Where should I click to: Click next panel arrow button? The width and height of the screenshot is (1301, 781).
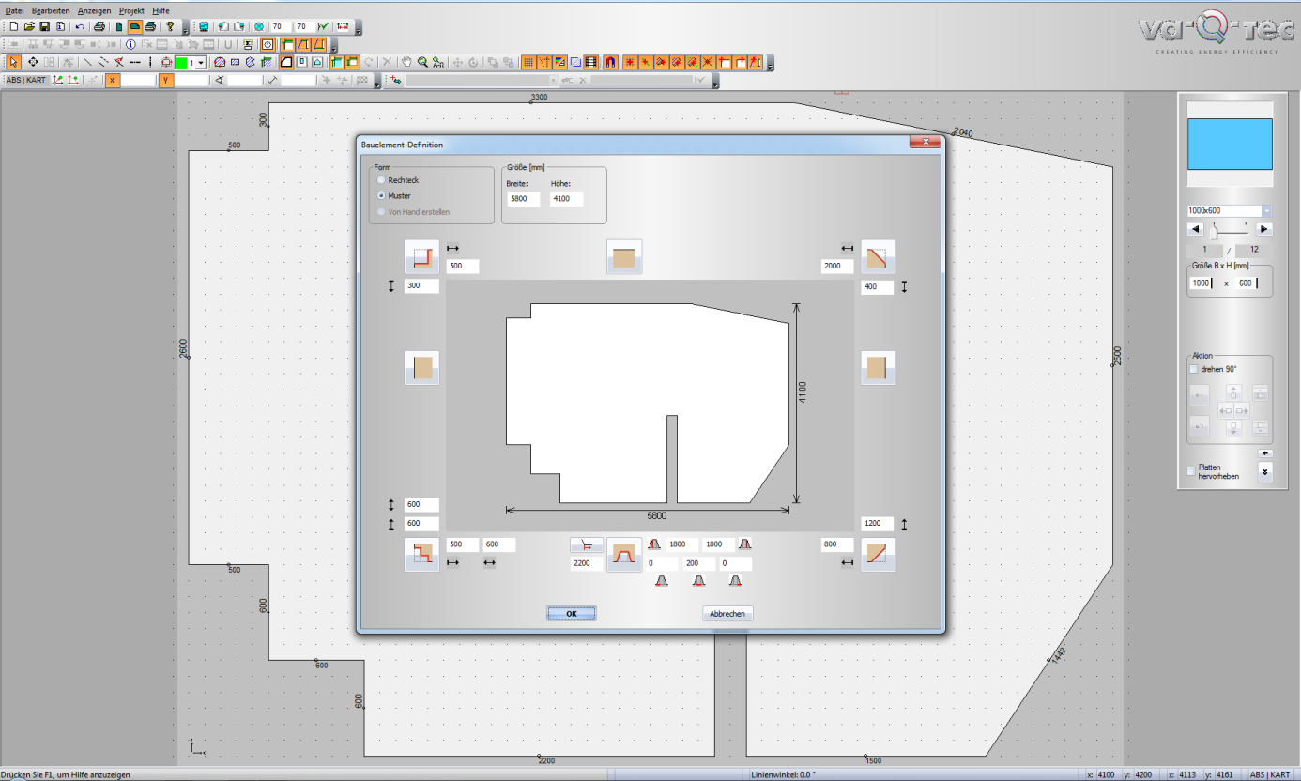[x=1264, y=229]
